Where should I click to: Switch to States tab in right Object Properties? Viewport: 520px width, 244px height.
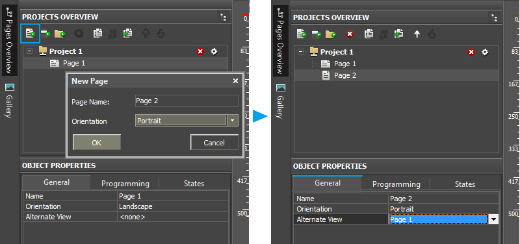coord(465,184)
